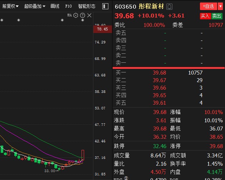Click the alert bell icon beside 彤程新材
Image resolution: width=225 pixels, height=180 pixels.
(169, 6)
